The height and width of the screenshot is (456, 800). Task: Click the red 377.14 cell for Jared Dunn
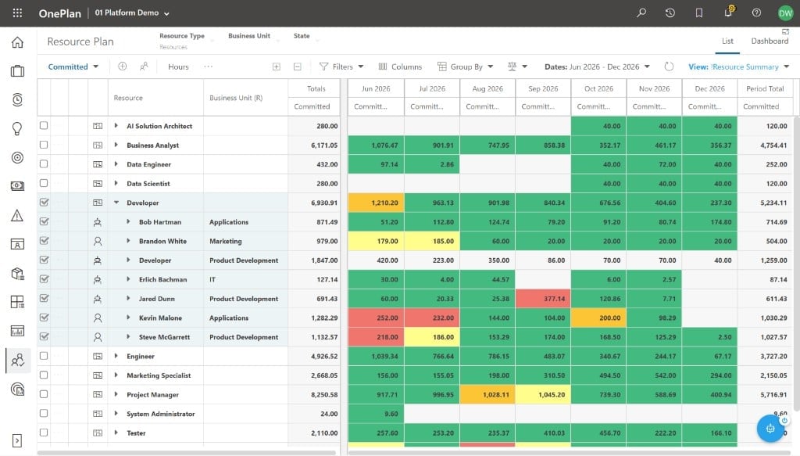pyautogui.click(x=543, y=299)
